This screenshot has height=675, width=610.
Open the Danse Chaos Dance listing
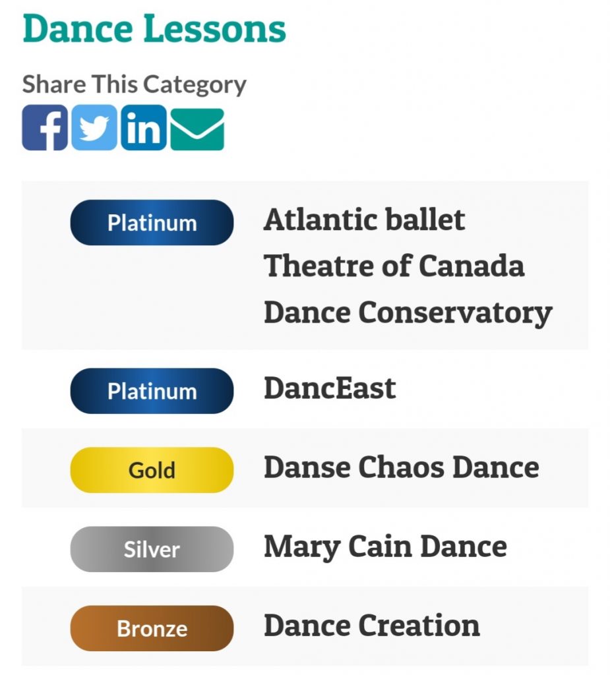click(x=402, y=467)
